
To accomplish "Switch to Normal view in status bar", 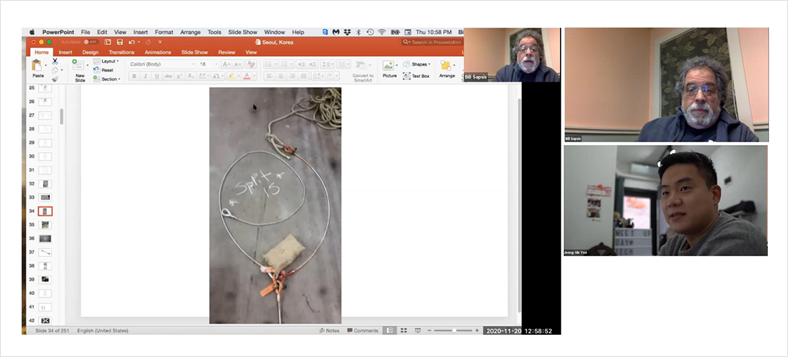I will pyautogui.click(x=390, y=330).
